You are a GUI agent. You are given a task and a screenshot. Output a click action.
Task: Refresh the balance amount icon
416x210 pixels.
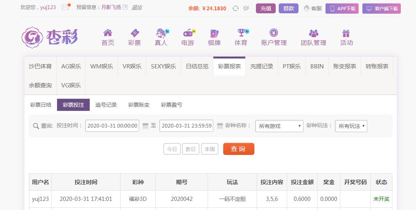pos(235,8)
